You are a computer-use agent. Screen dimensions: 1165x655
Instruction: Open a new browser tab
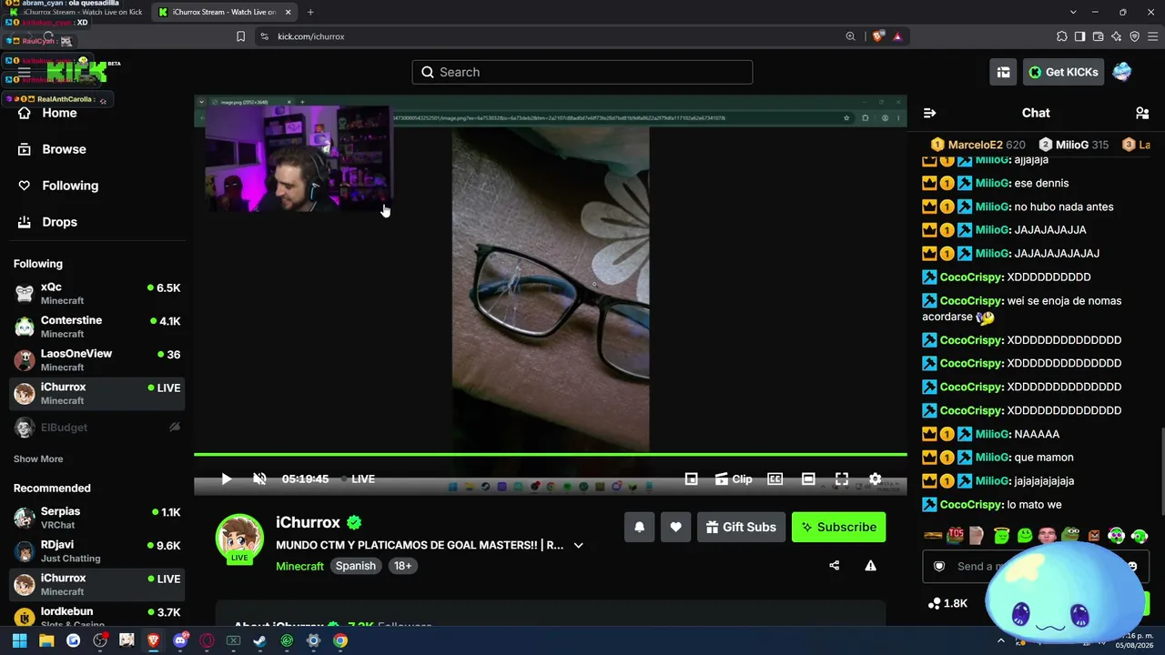click(x=310, y=12)
